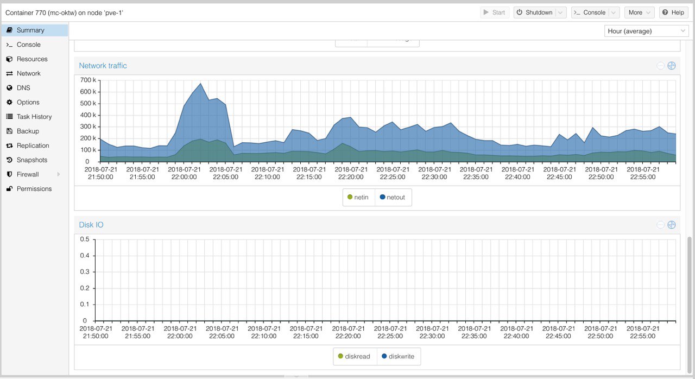The width and height of the screenshot is (695, 379).
Task: Open the Backup tab
Action: click(x=34, y=131)
